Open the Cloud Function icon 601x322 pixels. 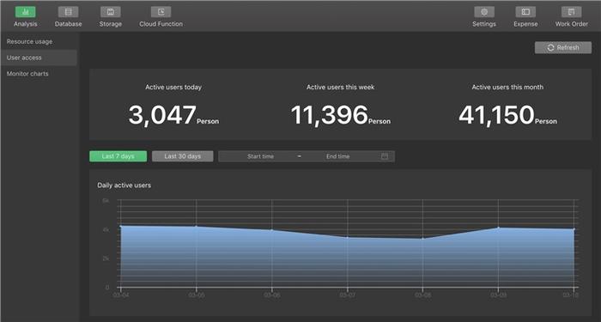(x=161, y=12)
